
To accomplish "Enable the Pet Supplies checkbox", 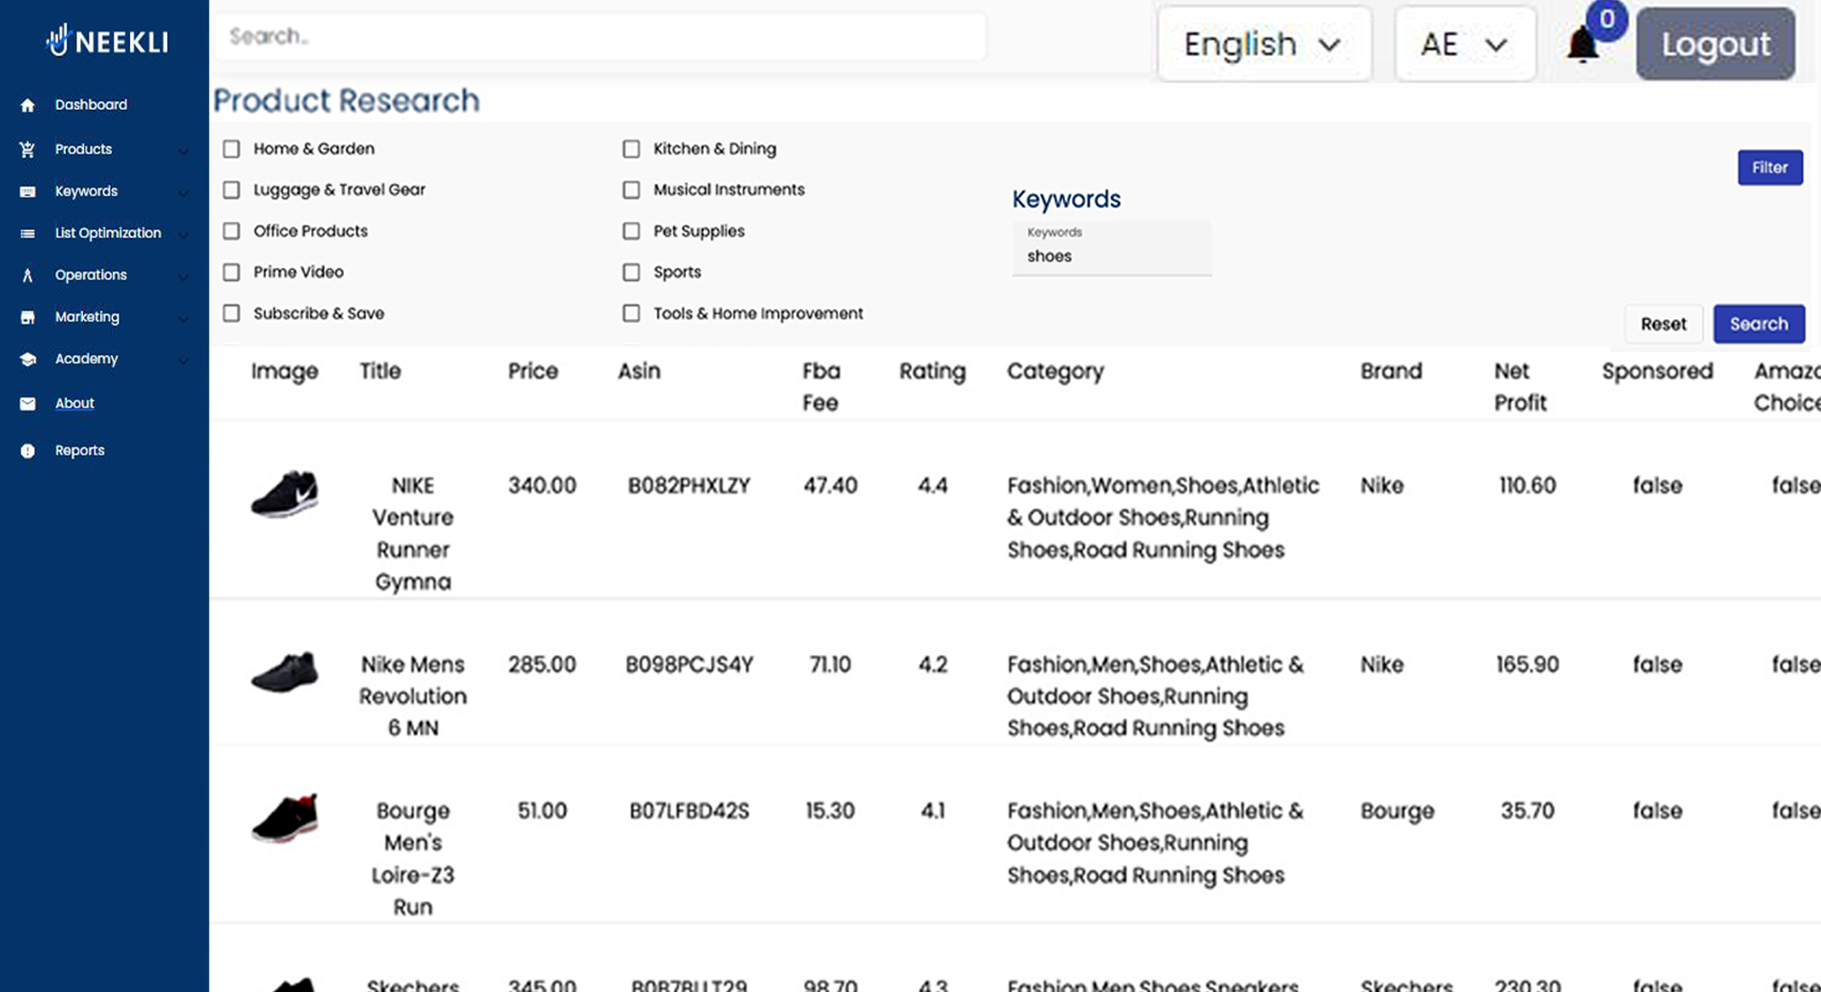I will pos(632,232).
